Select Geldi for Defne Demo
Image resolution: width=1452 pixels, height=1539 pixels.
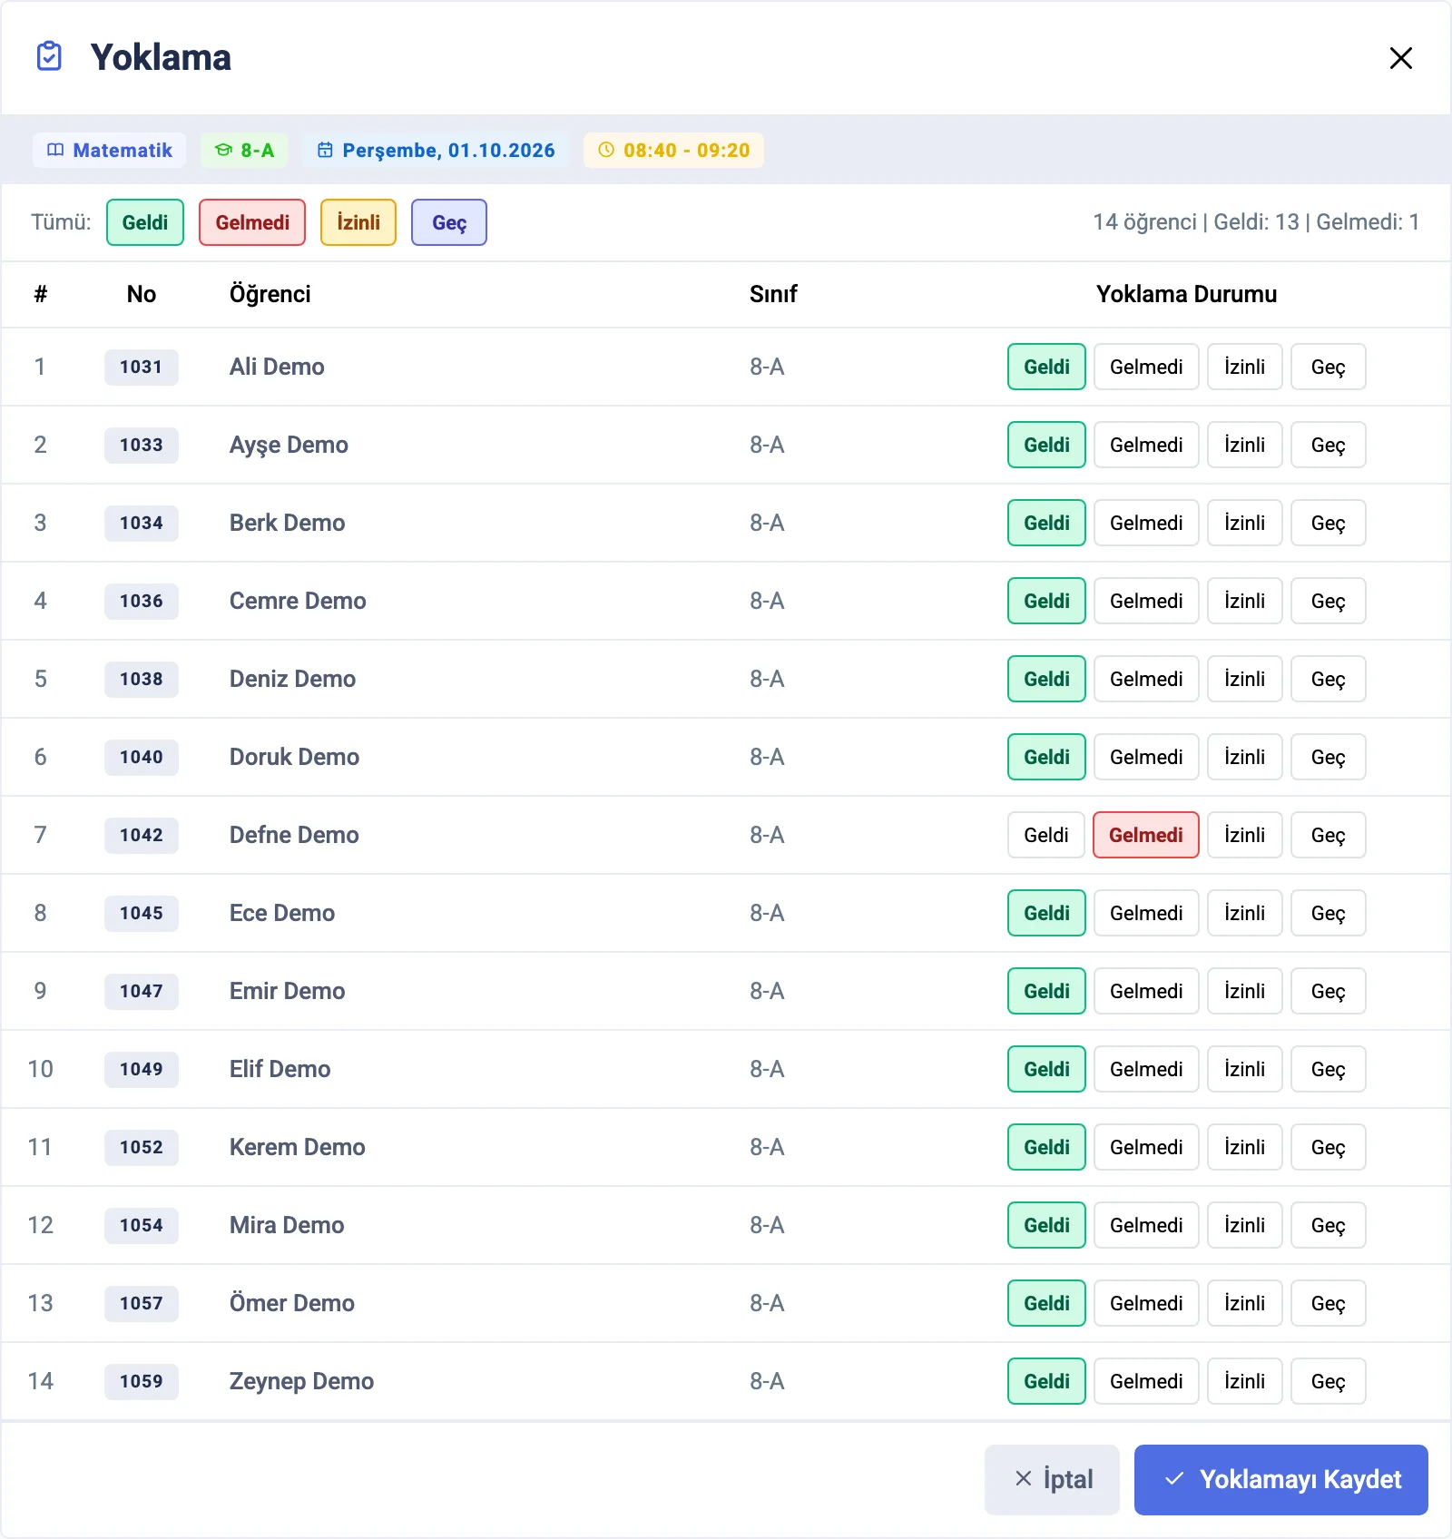1046,835
